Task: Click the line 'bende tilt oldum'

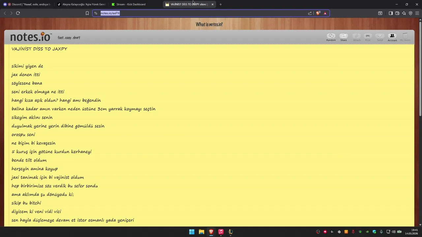Action: (x=29, y=160)
